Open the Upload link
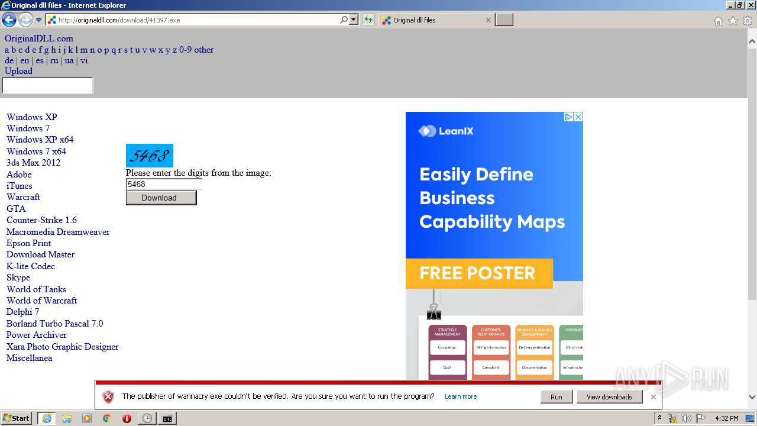The height and width of the screenshot is (426, 757). pos(18,71)
